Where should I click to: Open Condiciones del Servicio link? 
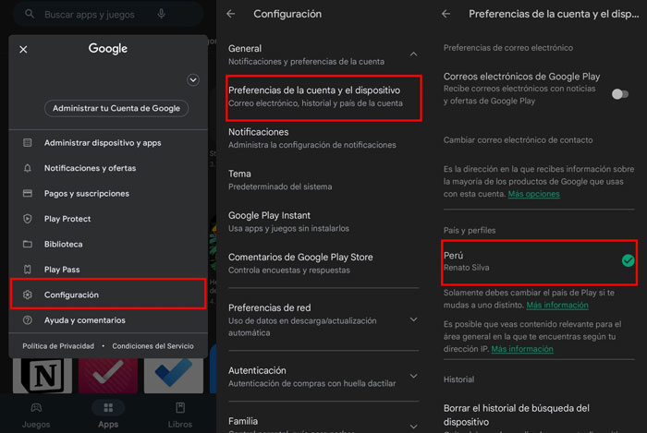point(153,346)
